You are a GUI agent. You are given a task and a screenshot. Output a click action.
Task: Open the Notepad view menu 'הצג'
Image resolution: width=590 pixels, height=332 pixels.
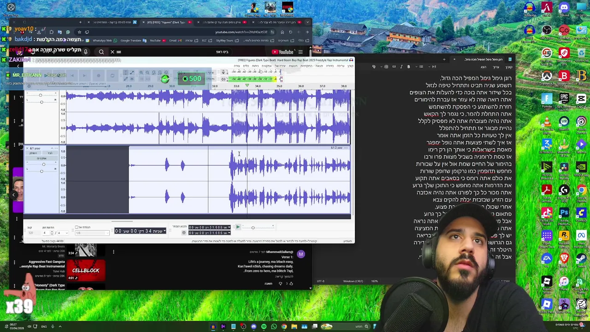(484, 67)
